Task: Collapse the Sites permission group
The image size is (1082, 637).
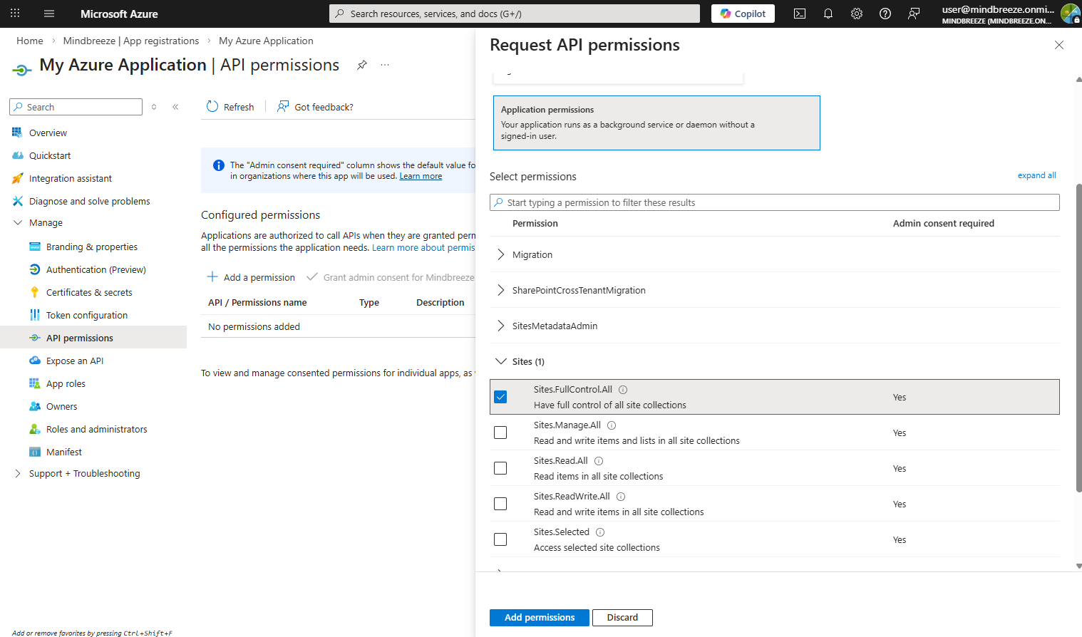Action: pos(501,361)
